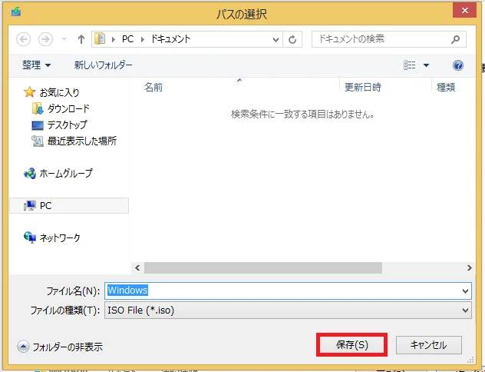485x372 pixels.
Task: Select PC in the address breadcrumb
Action: (127, 39)
